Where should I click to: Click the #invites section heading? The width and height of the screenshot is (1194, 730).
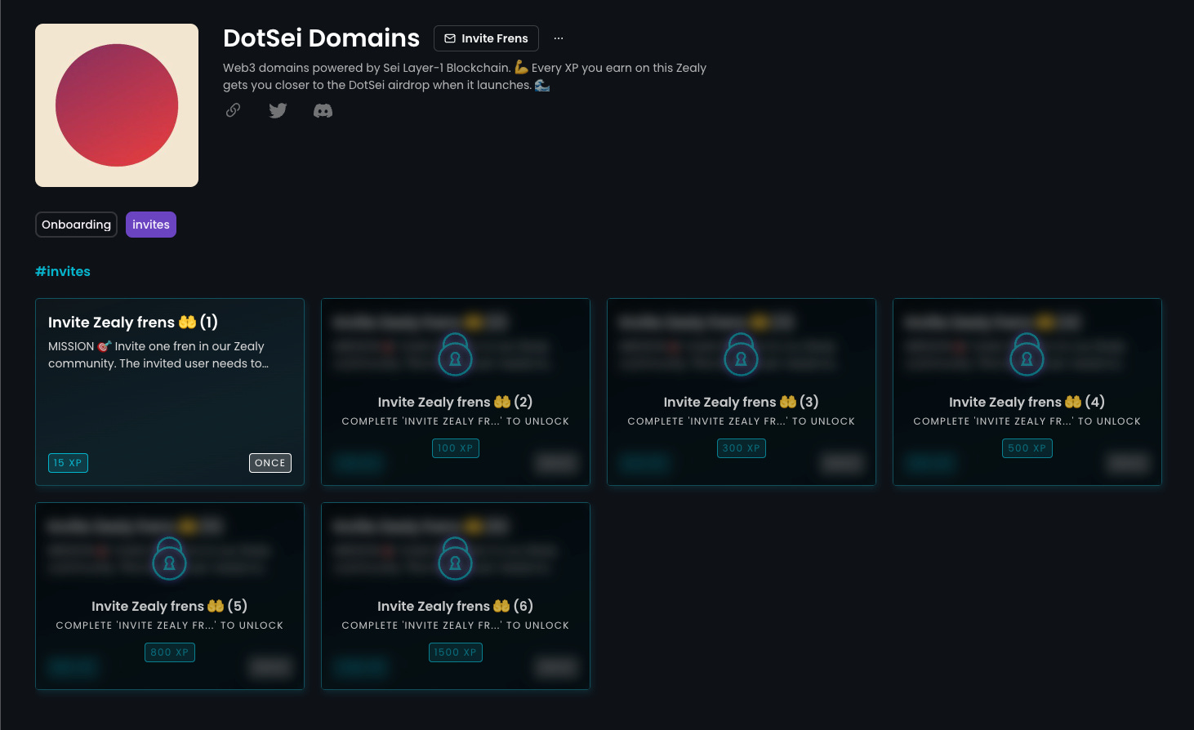tap(63, 271)
